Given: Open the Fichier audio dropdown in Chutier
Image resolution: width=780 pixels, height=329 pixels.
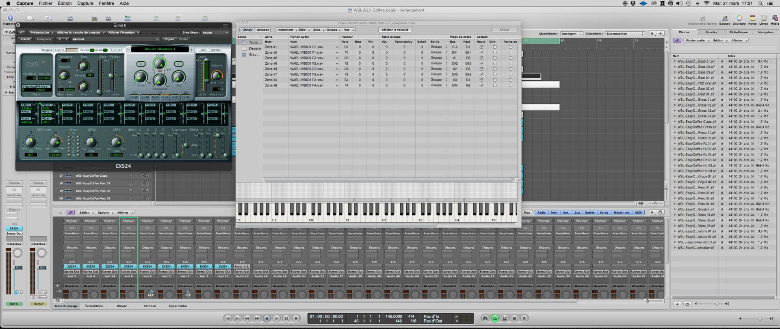Looking at the screenshot, I should pyautogui.click(x=697, y=40).
